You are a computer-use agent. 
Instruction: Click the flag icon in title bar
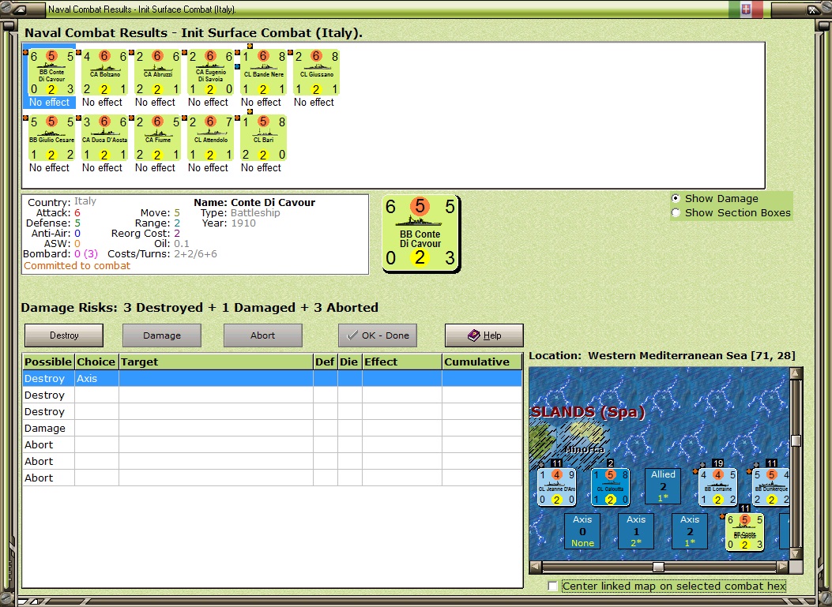(746, 9)
